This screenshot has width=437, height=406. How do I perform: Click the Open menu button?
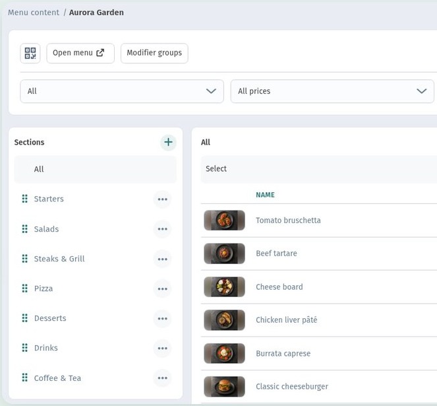point(80,53)
